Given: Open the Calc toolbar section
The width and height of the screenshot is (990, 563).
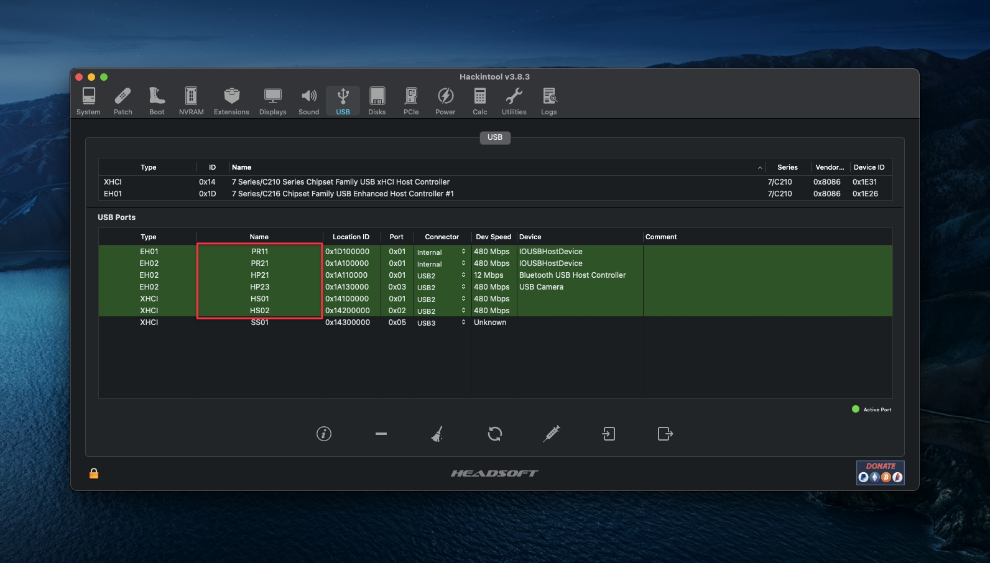Looking at the screenshot, I should 479,101.
